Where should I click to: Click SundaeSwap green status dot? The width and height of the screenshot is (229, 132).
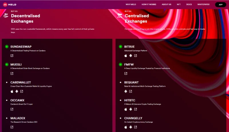[7, 46]
